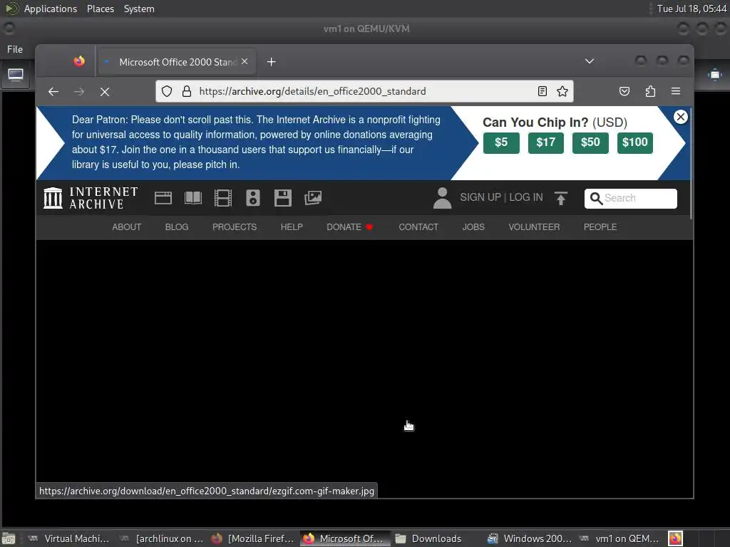Stop loading the page with the X button
The image size is (730, 547).
(x=105, y=92)
